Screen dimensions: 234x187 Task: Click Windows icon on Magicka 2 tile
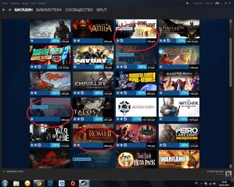tap(161, 67)
